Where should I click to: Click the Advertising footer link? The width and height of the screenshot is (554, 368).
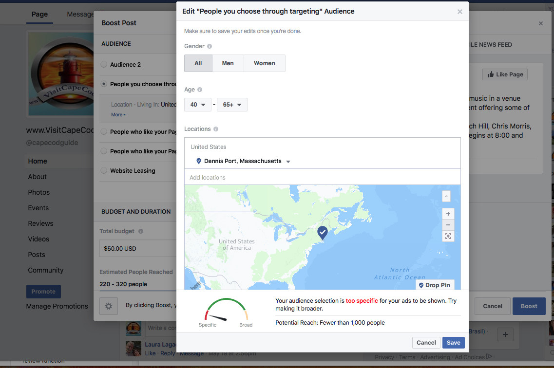[x=435, y=357]
